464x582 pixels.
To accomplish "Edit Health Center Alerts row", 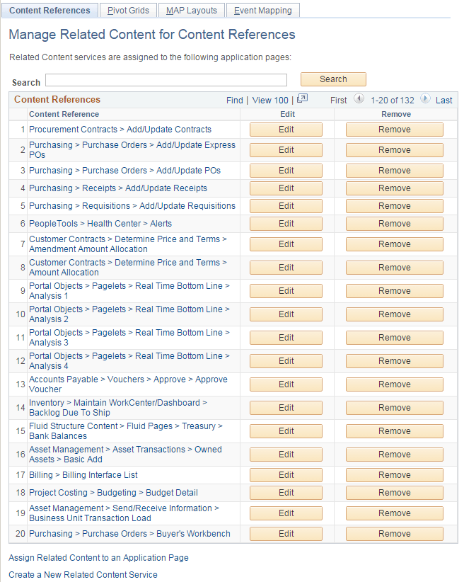I will click(x=286, y=224).
